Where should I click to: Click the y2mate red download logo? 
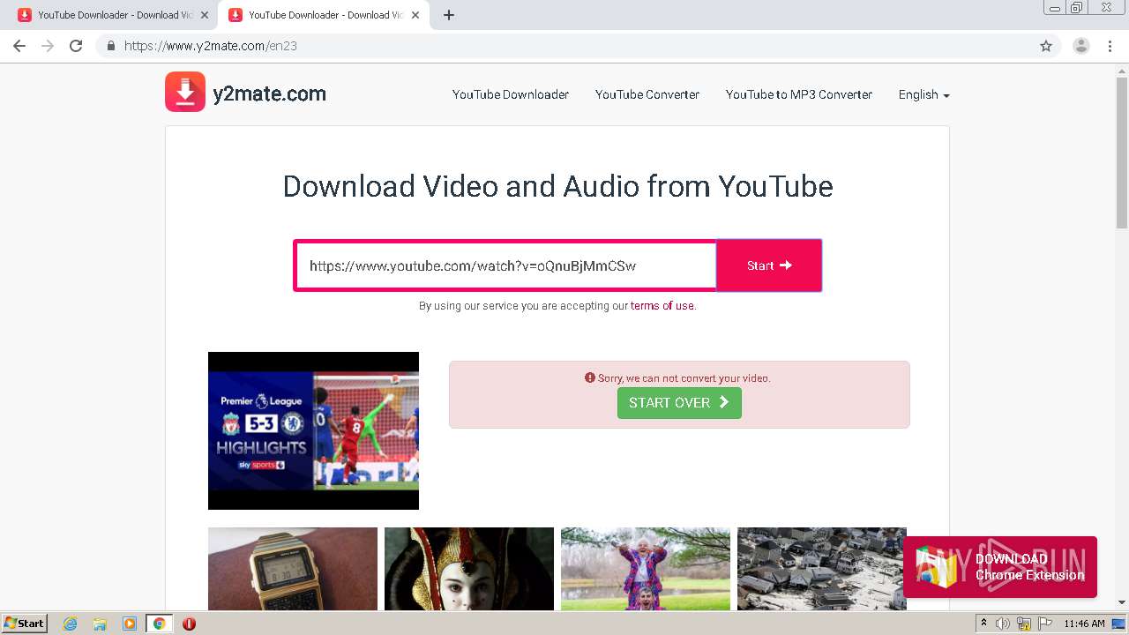tap(185, 92)
